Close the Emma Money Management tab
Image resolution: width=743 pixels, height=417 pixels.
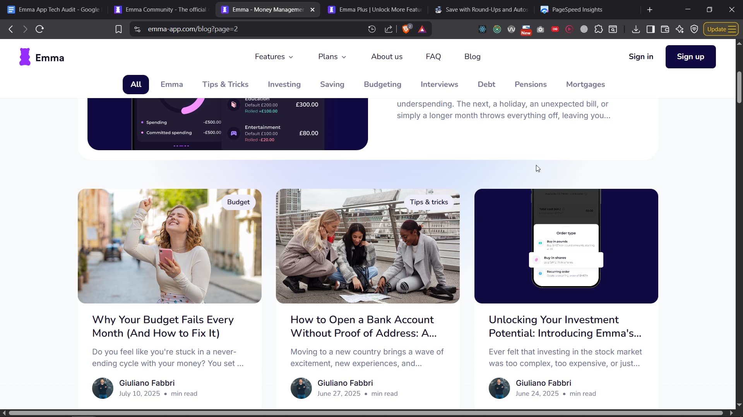pos(312,10)
